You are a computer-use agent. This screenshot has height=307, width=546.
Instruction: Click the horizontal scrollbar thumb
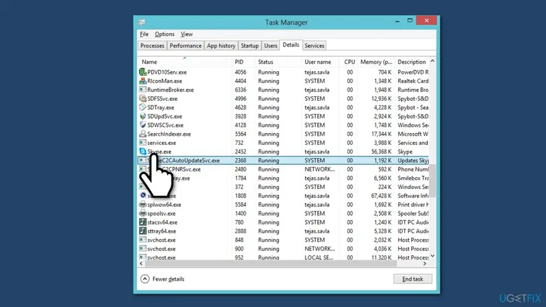270,264
